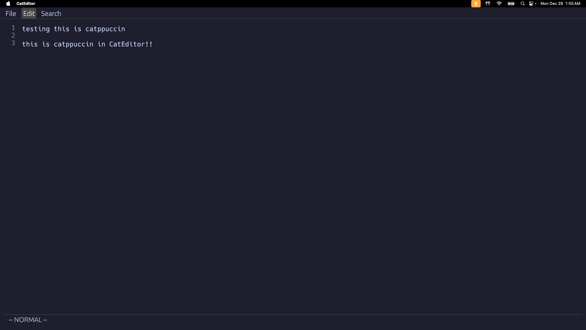This screenshot has height=330, width=586.
Task: Click 'catppuccin' on the first line
Action: click(x=105, y=29)
